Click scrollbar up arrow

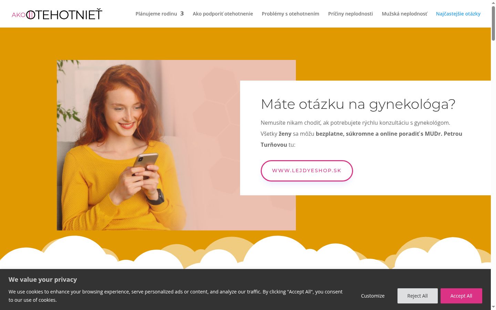pos(493,3)
